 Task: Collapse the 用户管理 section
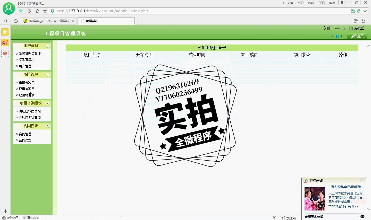tap(47, 46)
